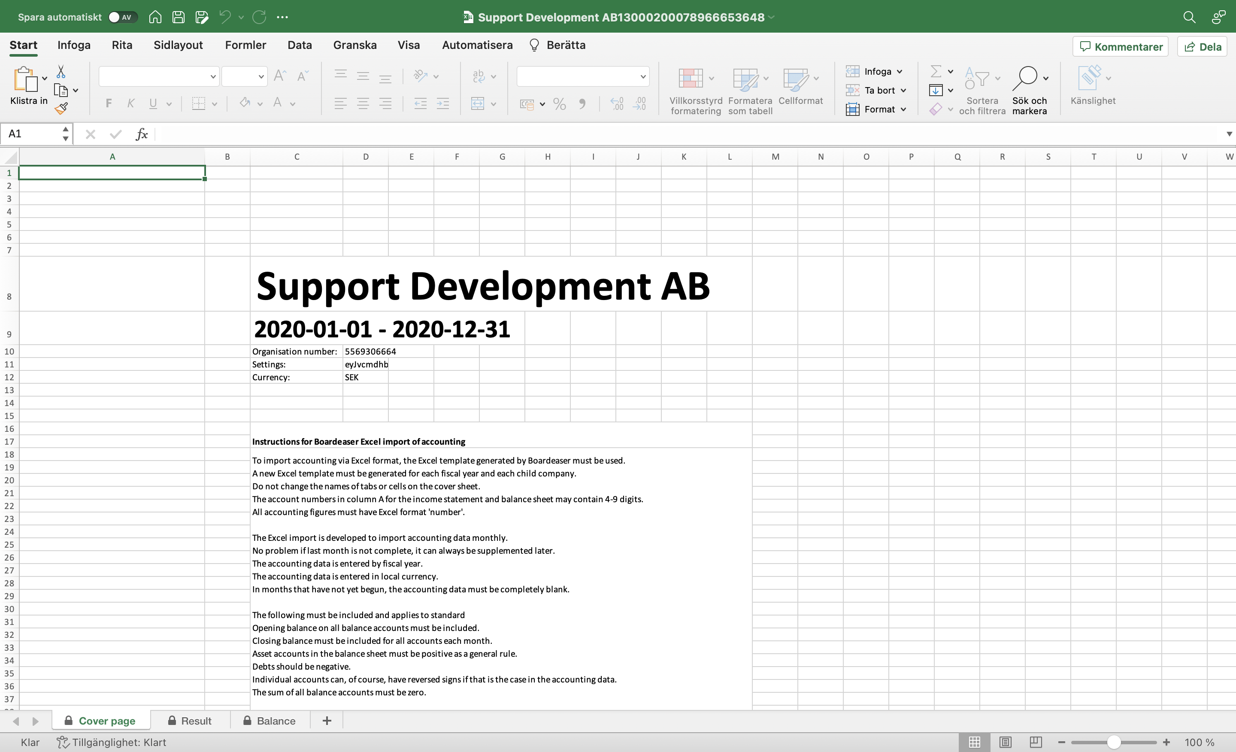Screen dimensions: 1236x752
Task: Click the Dela share button
Action: (1203, 47)
